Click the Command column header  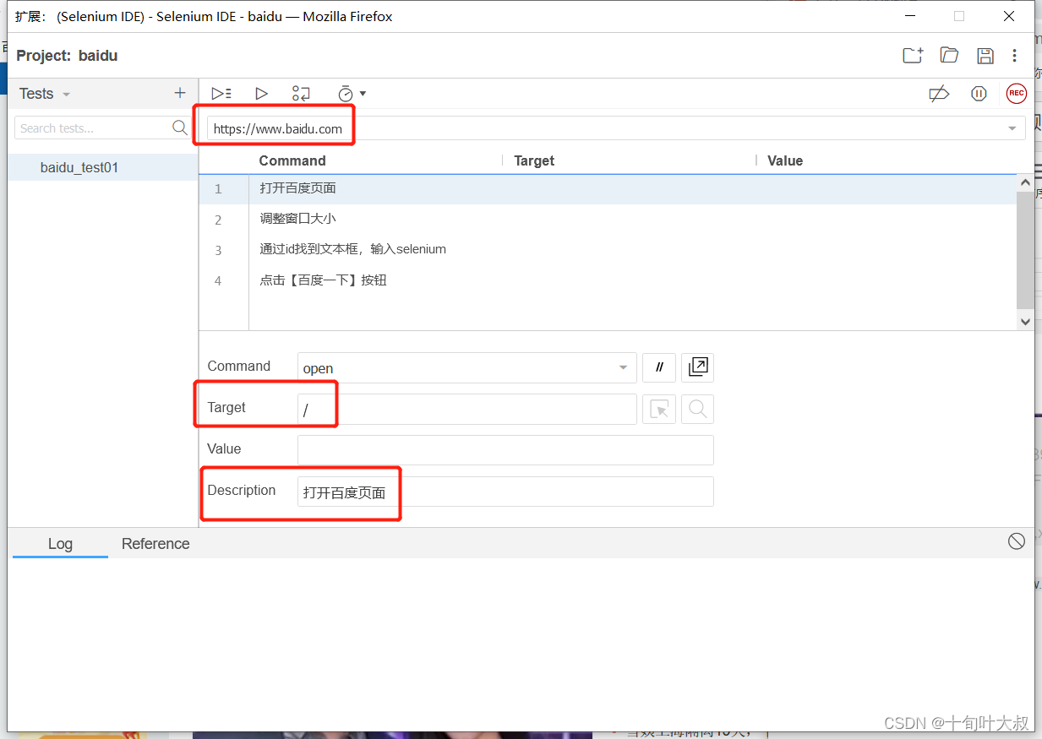click(292, 160)
